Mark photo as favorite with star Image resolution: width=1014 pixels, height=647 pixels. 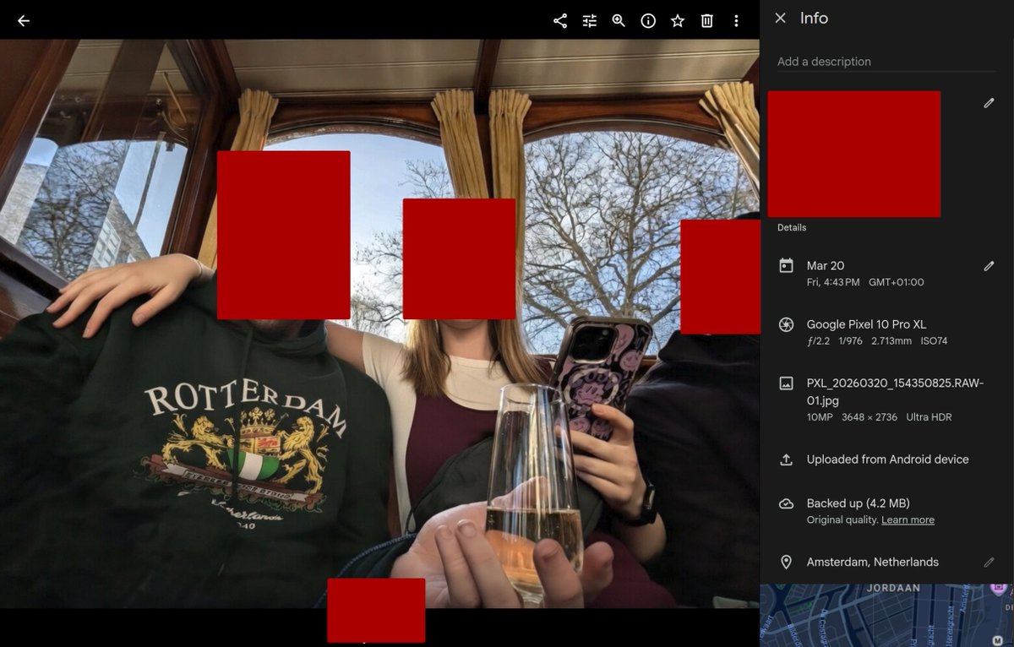tap(678, 21)
